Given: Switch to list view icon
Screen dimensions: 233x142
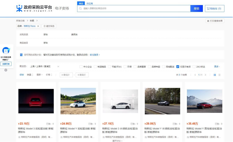Looking at the screenshot, I should 220,75.
